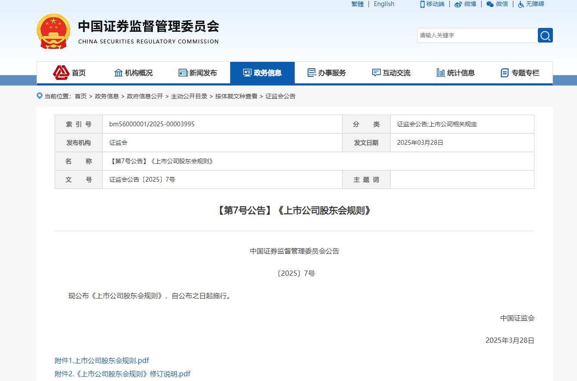
Task: Click the mobile phone 移动端 icon
Action: 422,4
